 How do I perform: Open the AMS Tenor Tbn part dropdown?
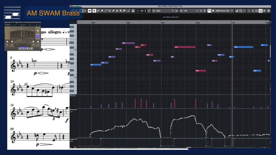tap(224, 11)
